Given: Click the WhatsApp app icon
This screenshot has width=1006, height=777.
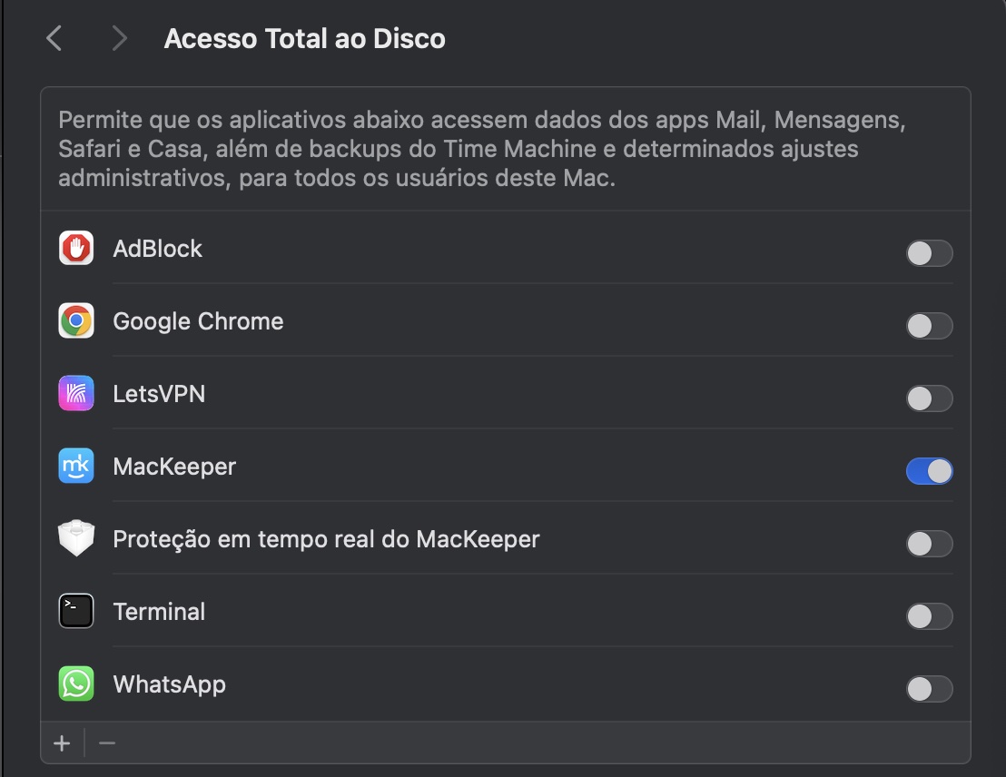Looking at the screenshot, I should click(x=76, y=684).
